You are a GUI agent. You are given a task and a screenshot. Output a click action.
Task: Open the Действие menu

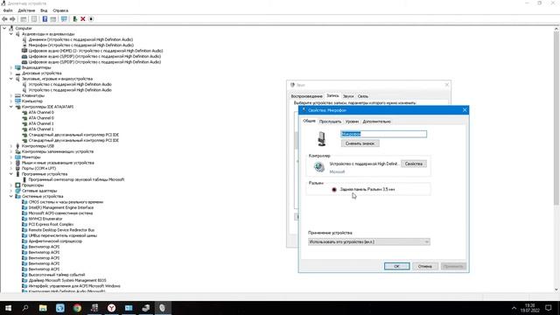click(26, 10)
